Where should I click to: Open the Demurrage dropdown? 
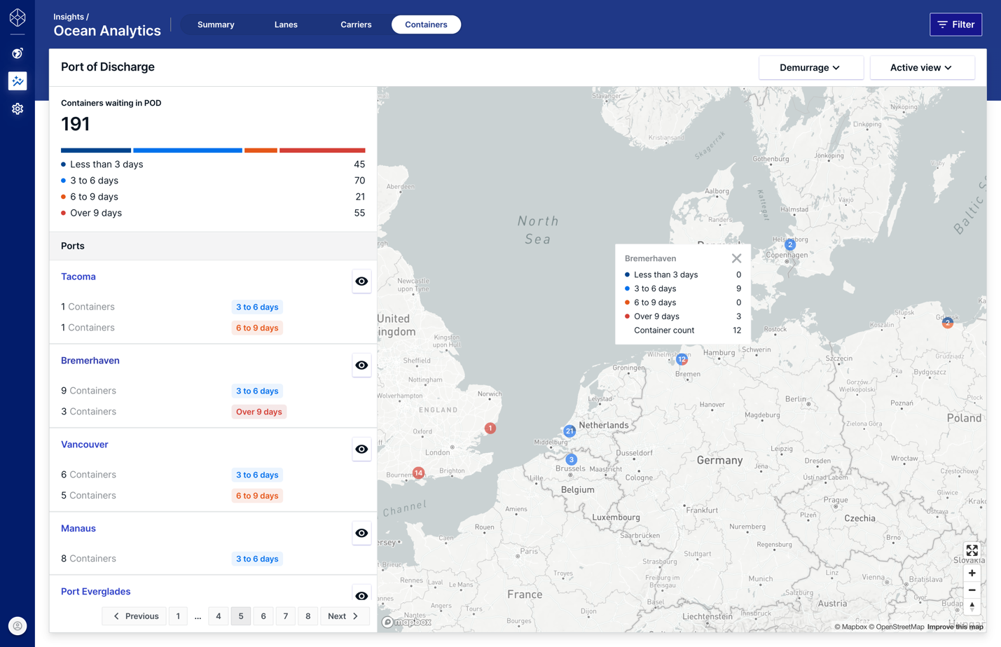[810, 68]
